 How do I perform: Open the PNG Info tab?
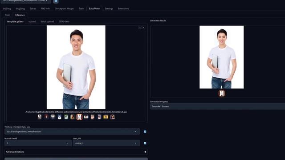pyautogui.click(x=45, y=8)
